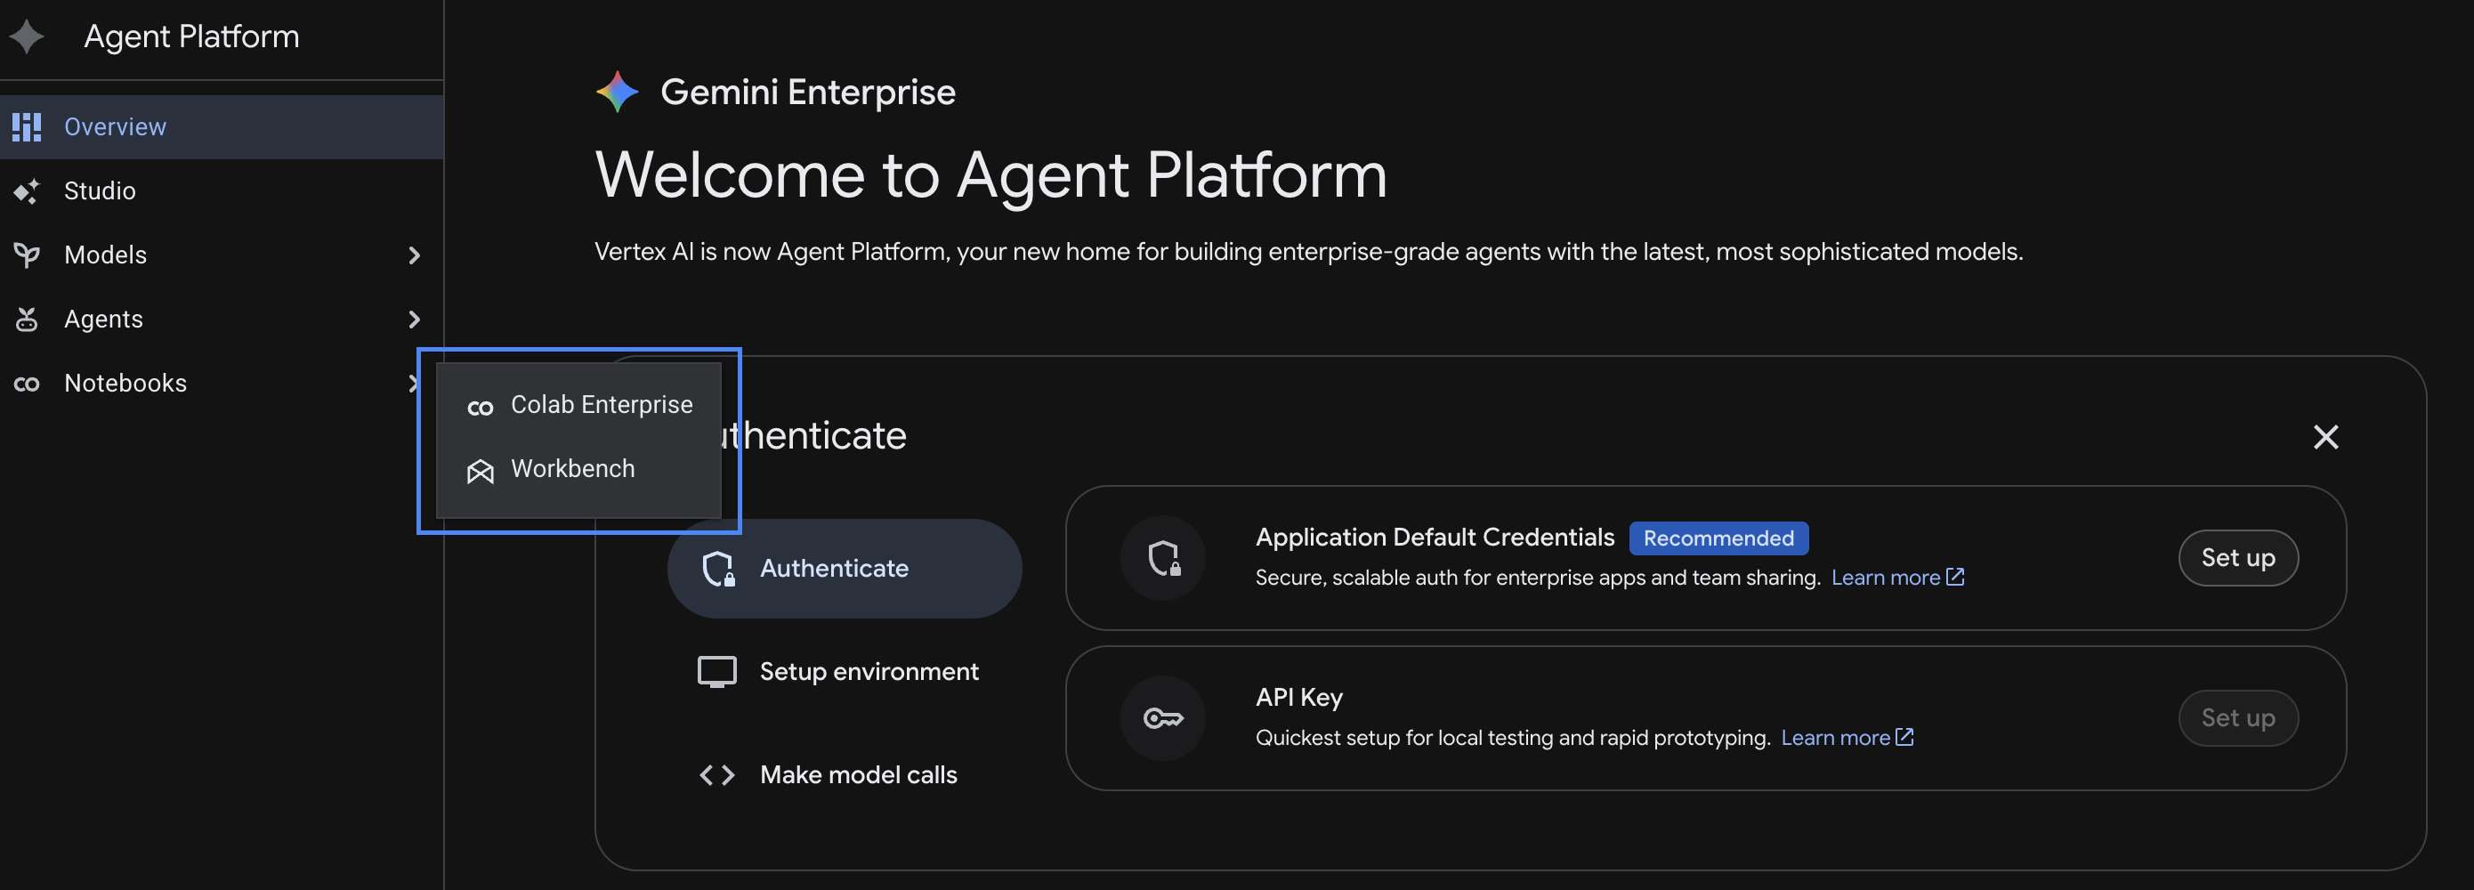Viewport: 2474px width, 890px height.
Task: Click the Notebooks label in sidebar
Action: 125,383
